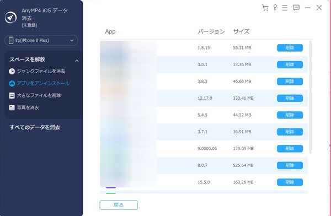Delete the 16.91 MB app
This screenshot has height=216, width=331.
coord(290,132)
